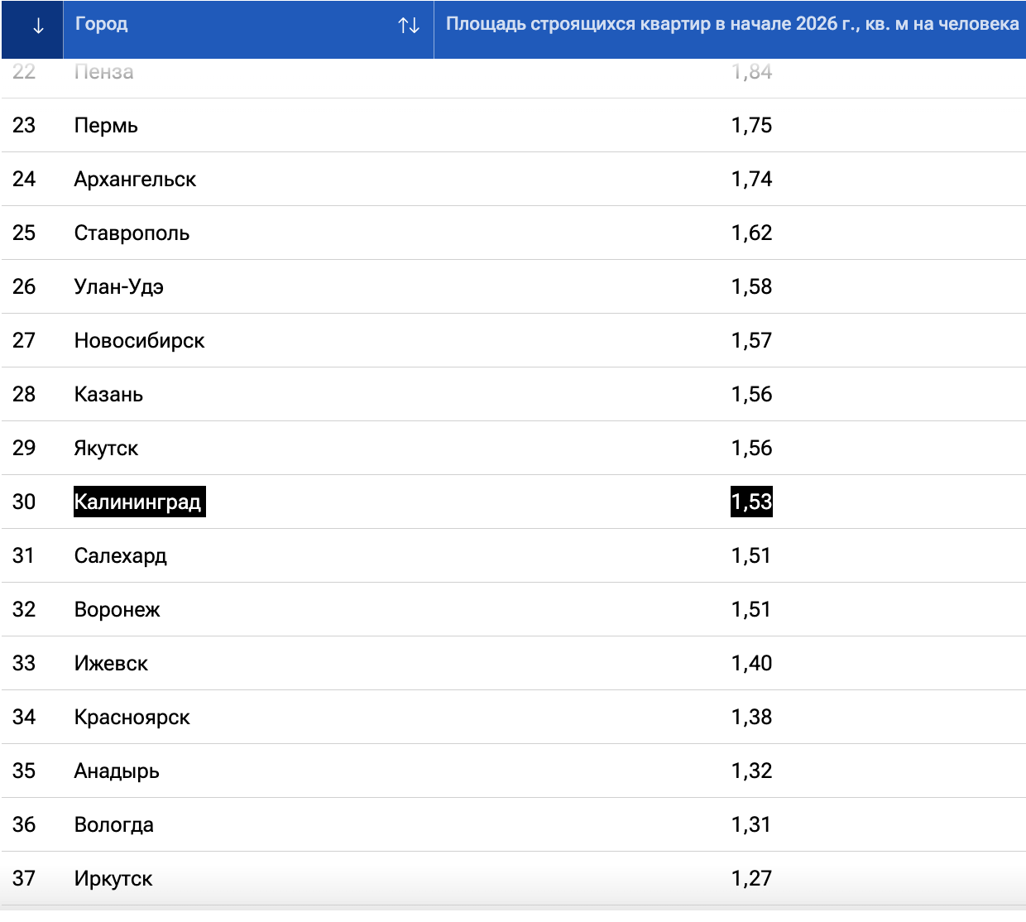The width and height of the screenshot is (1026, 922).
Task: Click the Салехард row entry
Action: pyautogui.click(x=120, y=556)
